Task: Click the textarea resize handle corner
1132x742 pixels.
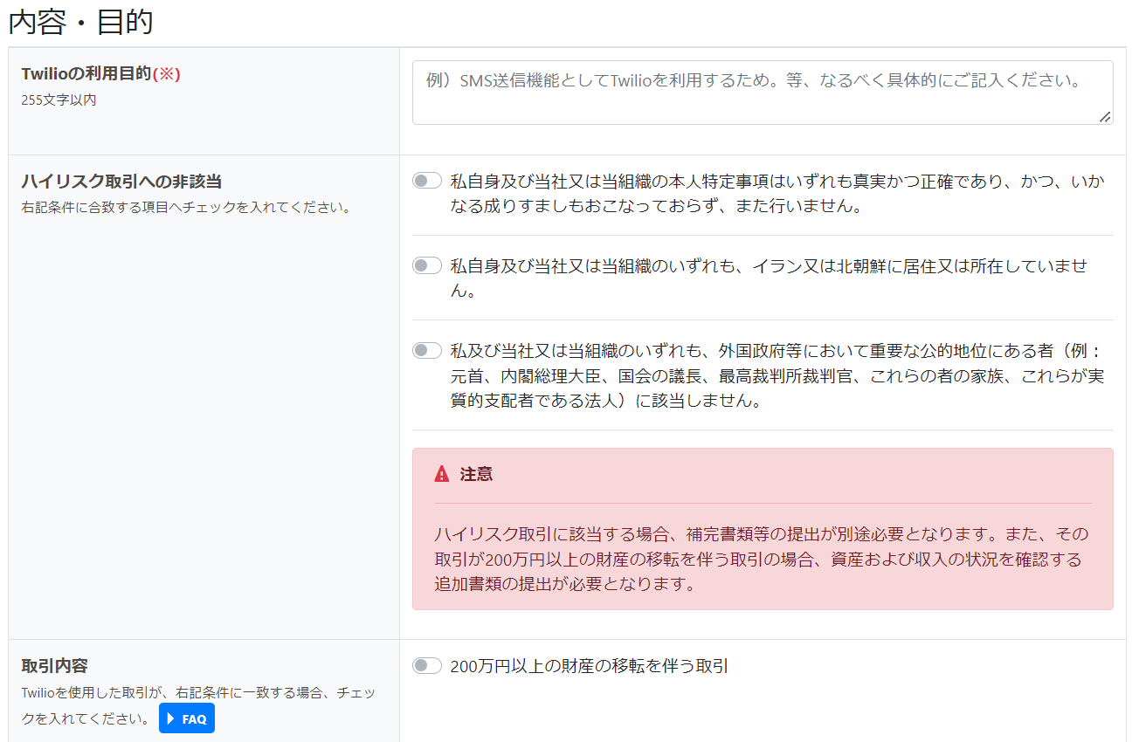Action: [x=1105, y=117]
